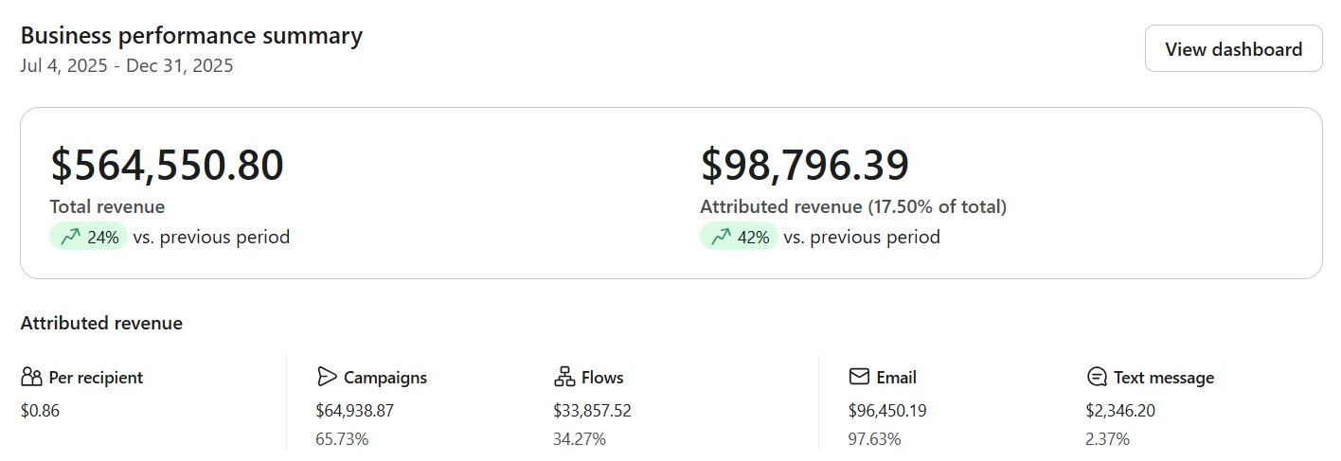
Task: Click the 34.27% flows percentage
Action: [580, 439]
